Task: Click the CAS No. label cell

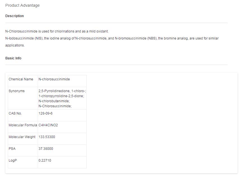Action: pyautogui.click(x=15, y=113)
